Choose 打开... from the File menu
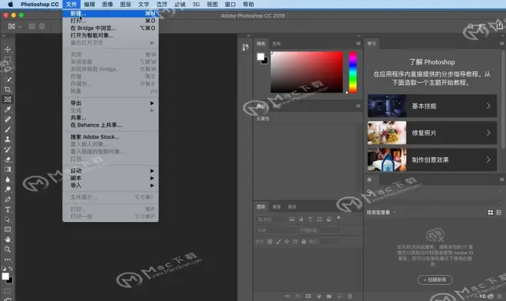506x301 pixels. (110, 21)
